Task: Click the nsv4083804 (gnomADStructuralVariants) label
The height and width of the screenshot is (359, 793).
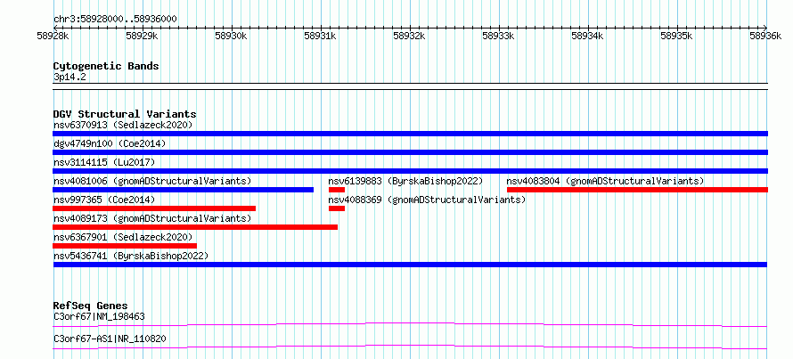Action: (605, 181)
